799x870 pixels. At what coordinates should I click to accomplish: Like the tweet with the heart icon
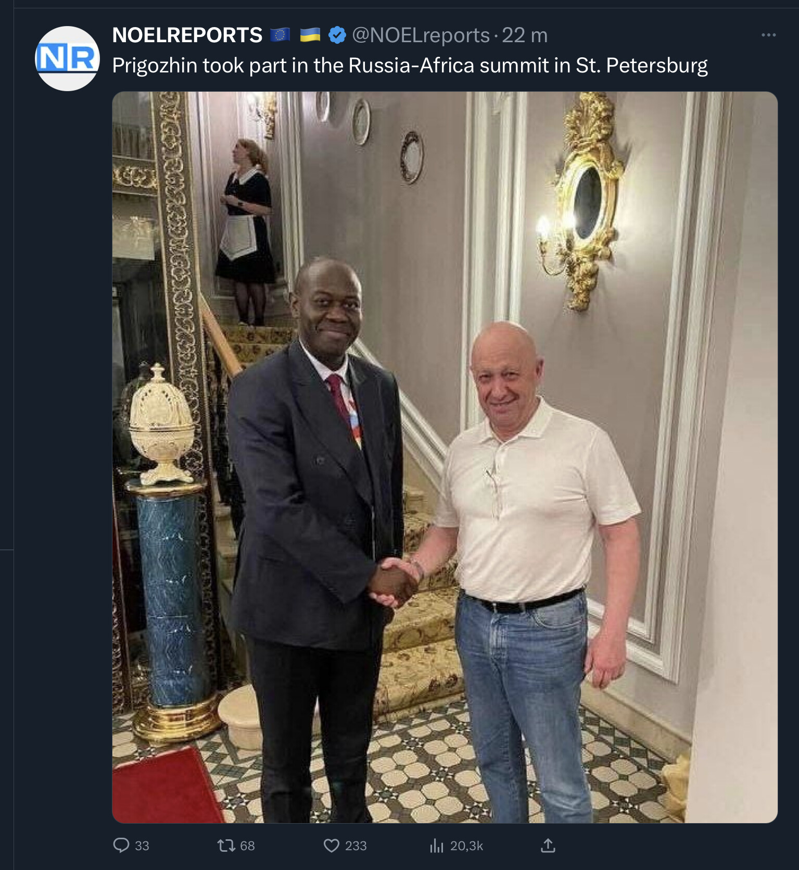point(332,845)
